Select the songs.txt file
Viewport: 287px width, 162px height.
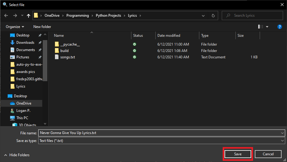pos(68,57)
